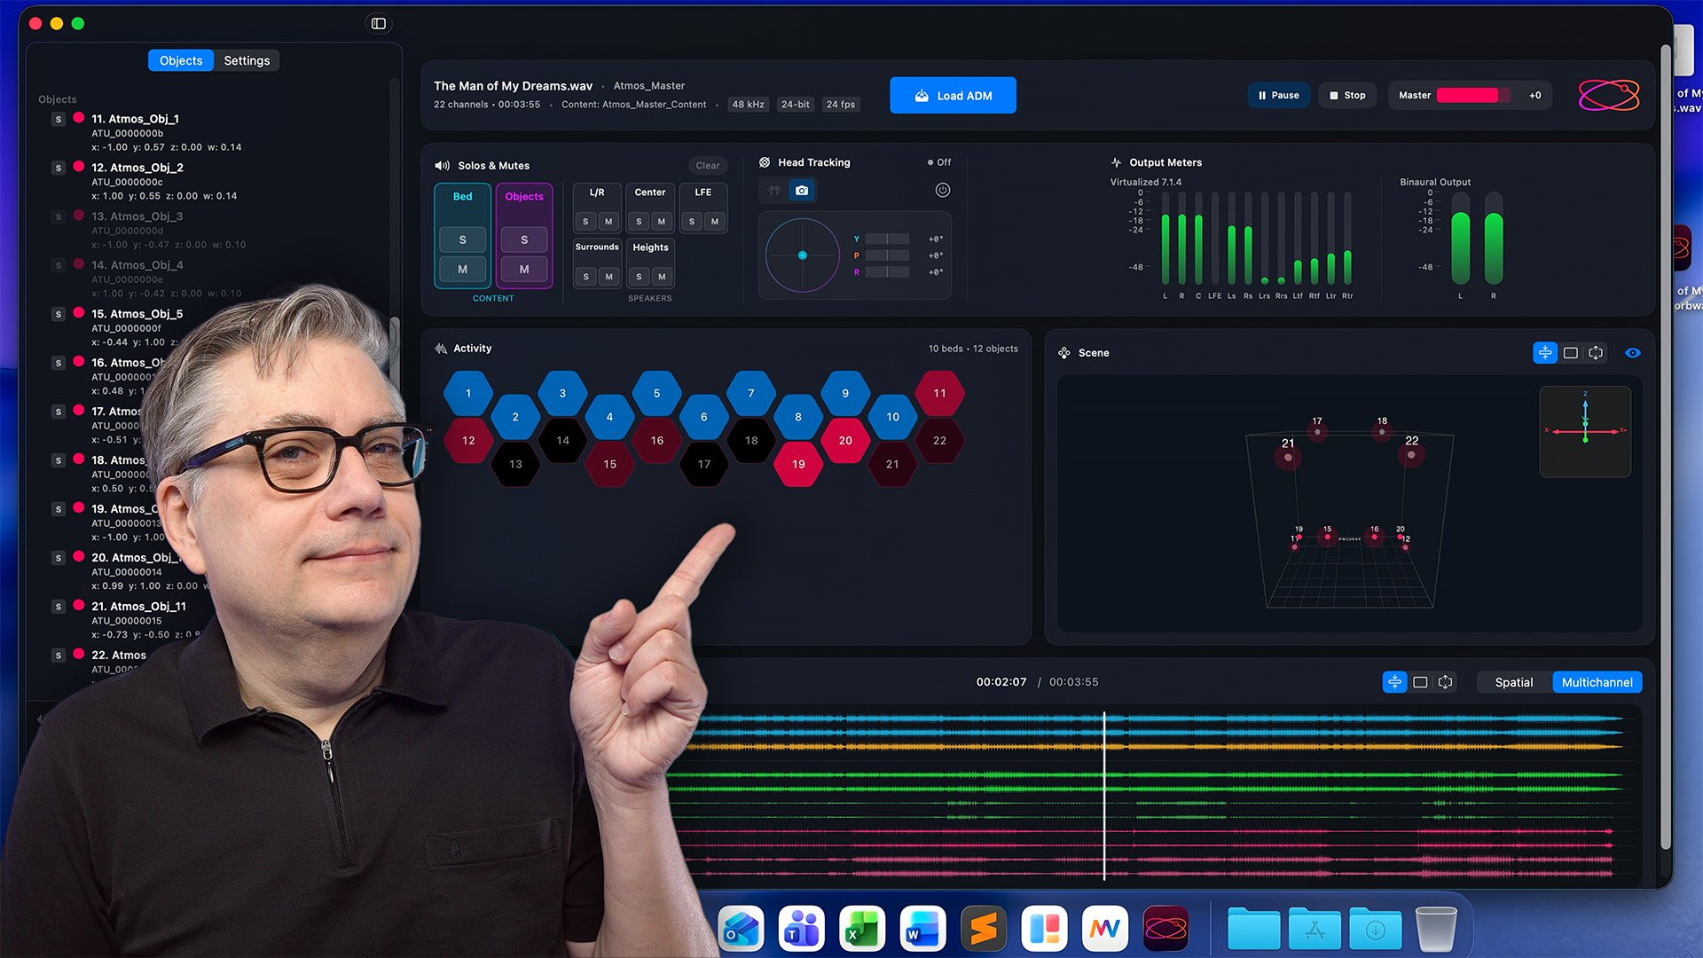Select the AirPods head tracking source

coord(774,191)
